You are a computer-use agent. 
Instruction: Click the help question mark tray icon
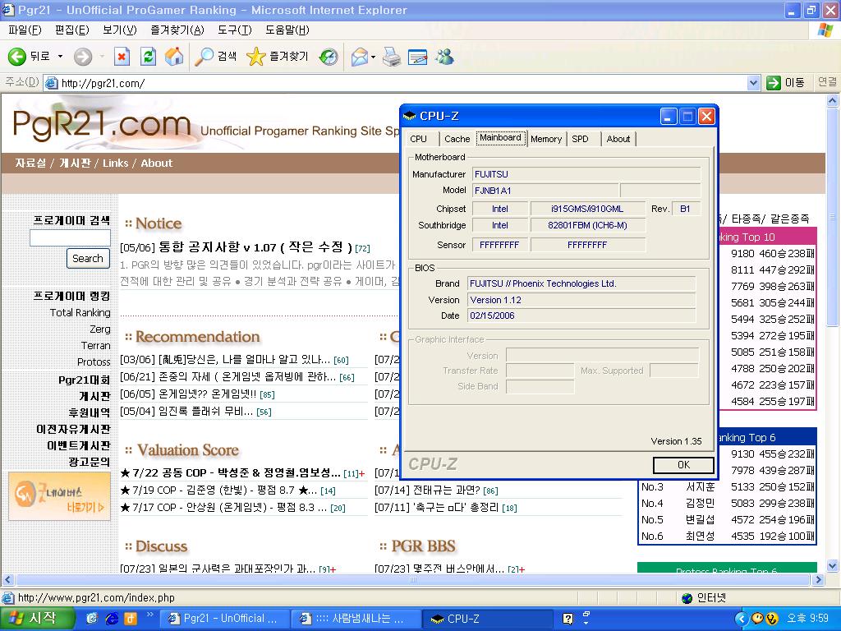point(568,619)
